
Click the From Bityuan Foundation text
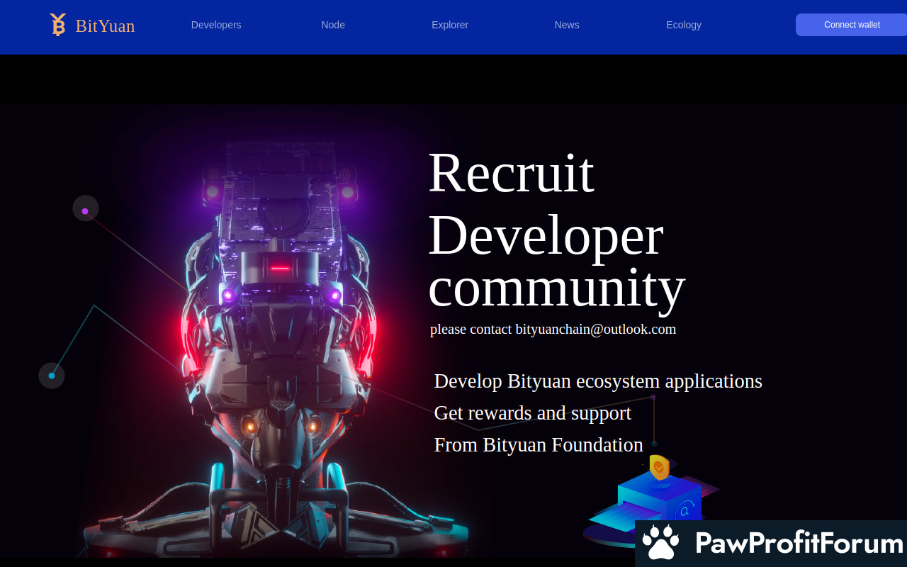538,445
